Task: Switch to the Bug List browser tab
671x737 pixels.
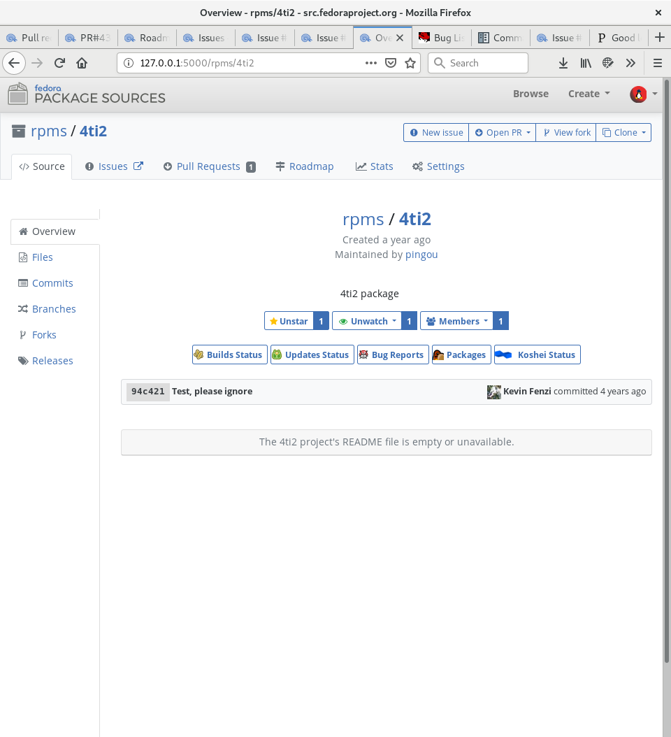Action: pos(442,38)
